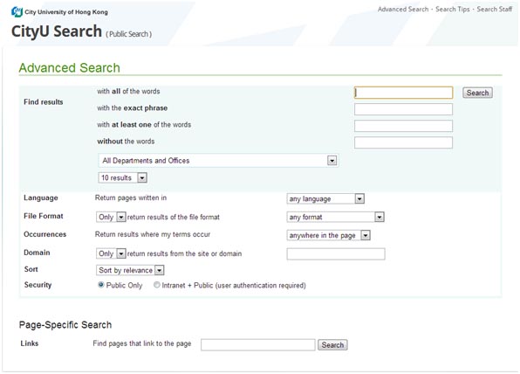The image size is (520, 374).
Task: Focus the link to the page input field
Action: point(257,345)
